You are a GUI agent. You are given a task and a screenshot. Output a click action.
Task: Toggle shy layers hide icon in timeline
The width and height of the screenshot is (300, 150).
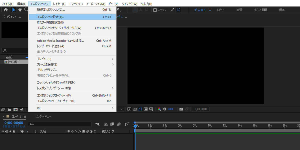[x=106, y=124]
